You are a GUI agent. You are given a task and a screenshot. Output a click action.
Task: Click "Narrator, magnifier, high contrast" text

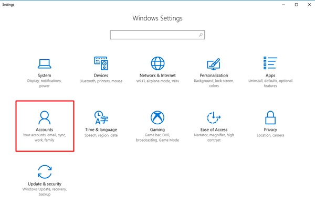[x=214, y=137]
